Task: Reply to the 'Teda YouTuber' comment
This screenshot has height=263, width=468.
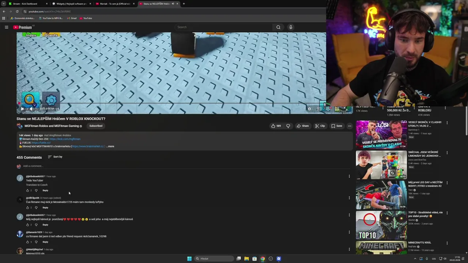Action: 45,191
